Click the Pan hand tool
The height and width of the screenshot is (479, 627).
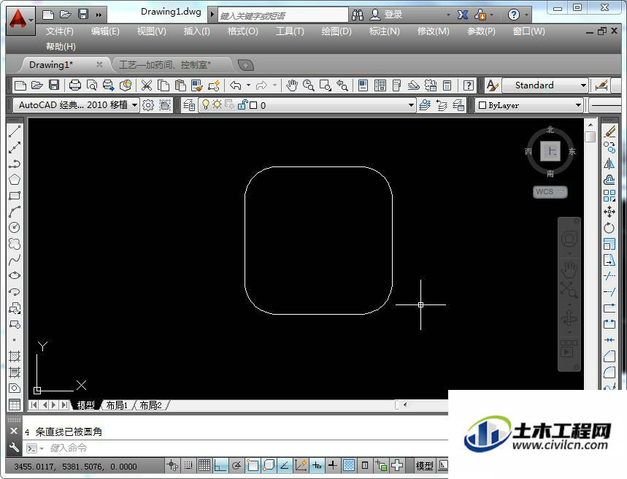click(x=292, y=85)
